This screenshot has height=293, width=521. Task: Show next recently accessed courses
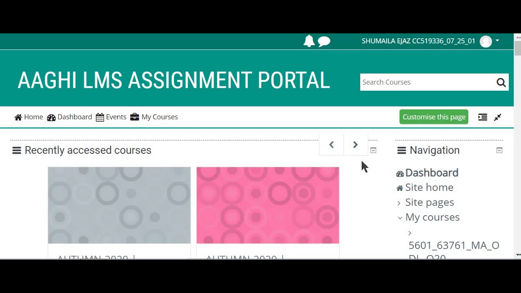355,145
